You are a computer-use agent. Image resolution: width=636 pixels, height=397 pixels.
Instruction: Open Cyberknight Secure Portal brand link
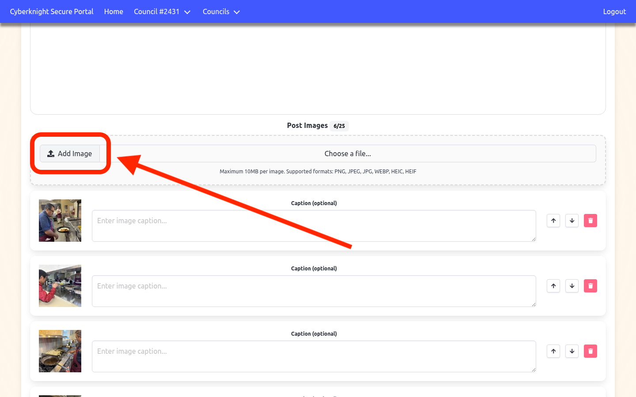click(52, 12)
